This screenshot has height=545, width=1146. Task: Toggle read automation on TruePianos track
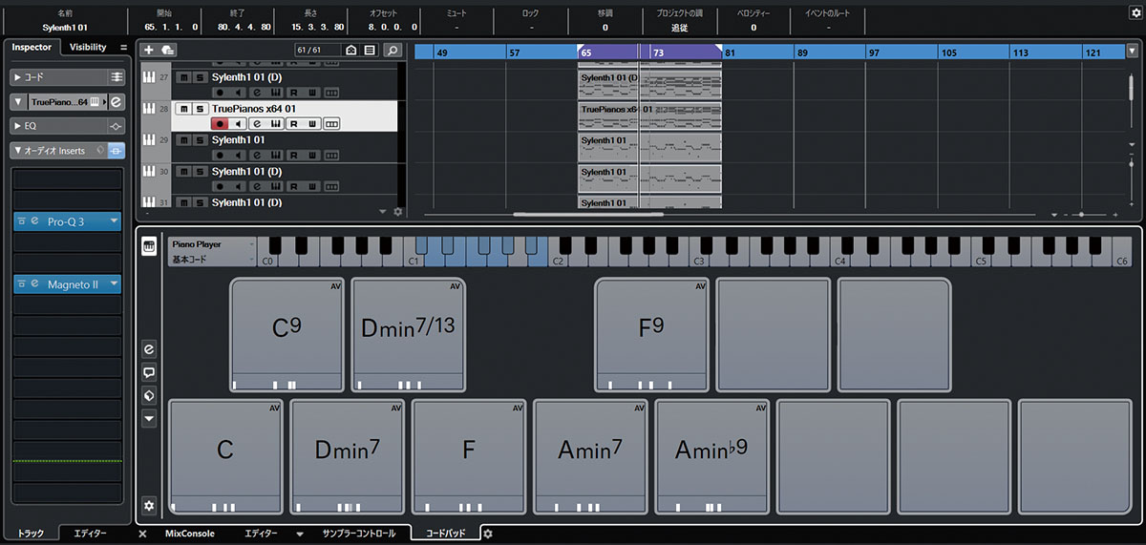point(294,124)
